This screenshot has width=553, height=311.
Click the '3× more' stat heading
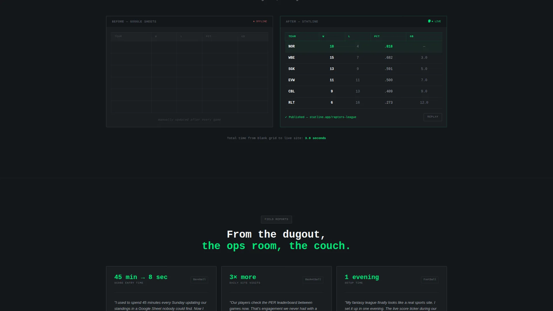pos(243,277)
